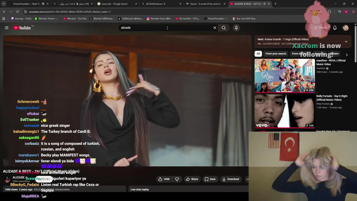Viewport: 357px width, 201px height.
Task: Mute the ALIZADE tab via speaker icon
Action: (x=264, y=4)
